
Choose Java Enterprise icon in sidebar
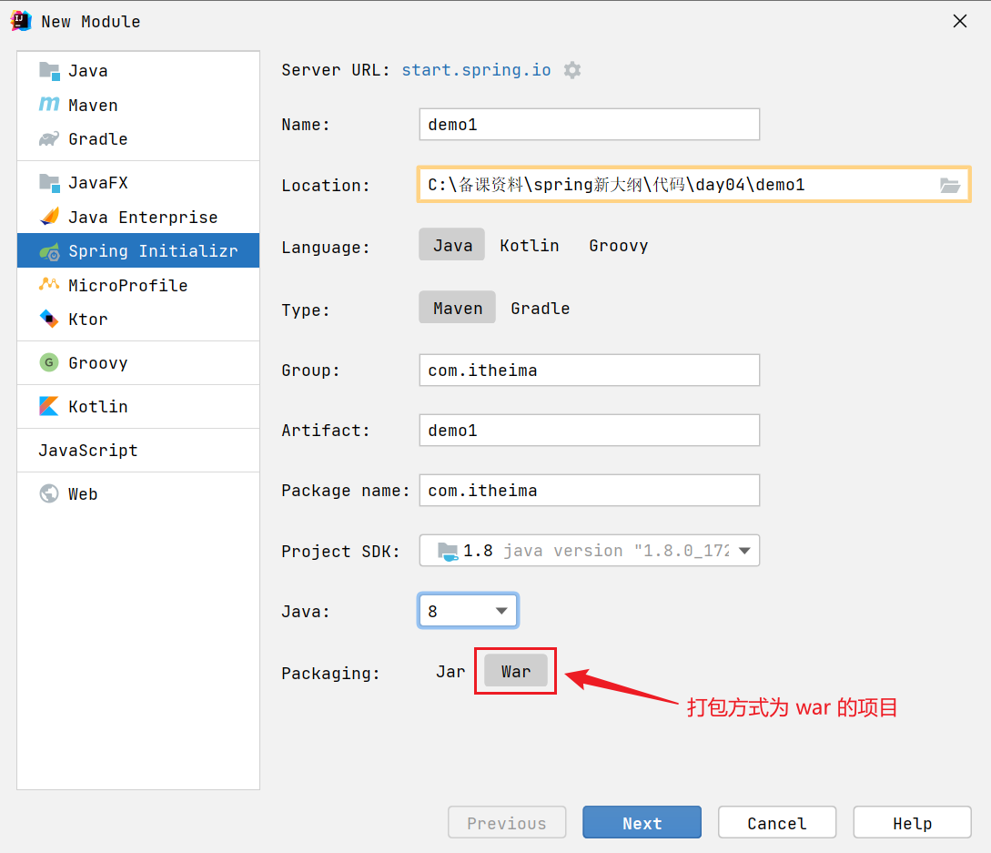49,217
